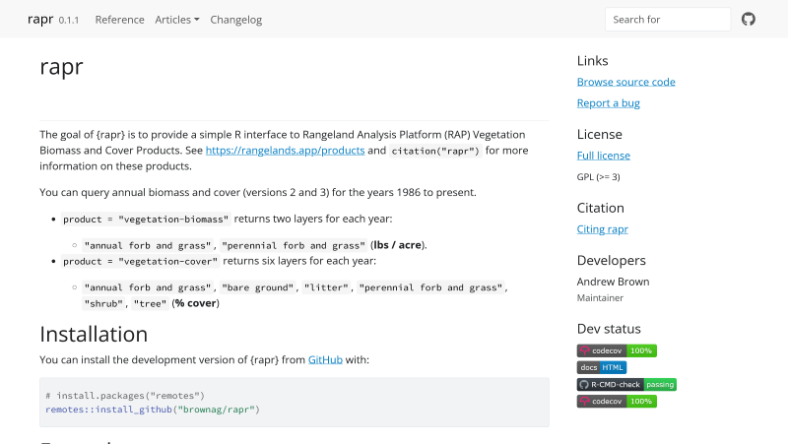Viewport: 788px width, 444px height.
Task: Follow the Report a bug link
Action: (x=608, y=103)
